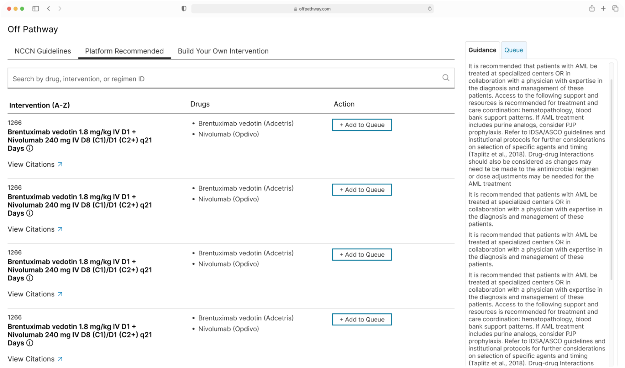Open the Safari share icon

pyautogui.click(x=591, y=8)
